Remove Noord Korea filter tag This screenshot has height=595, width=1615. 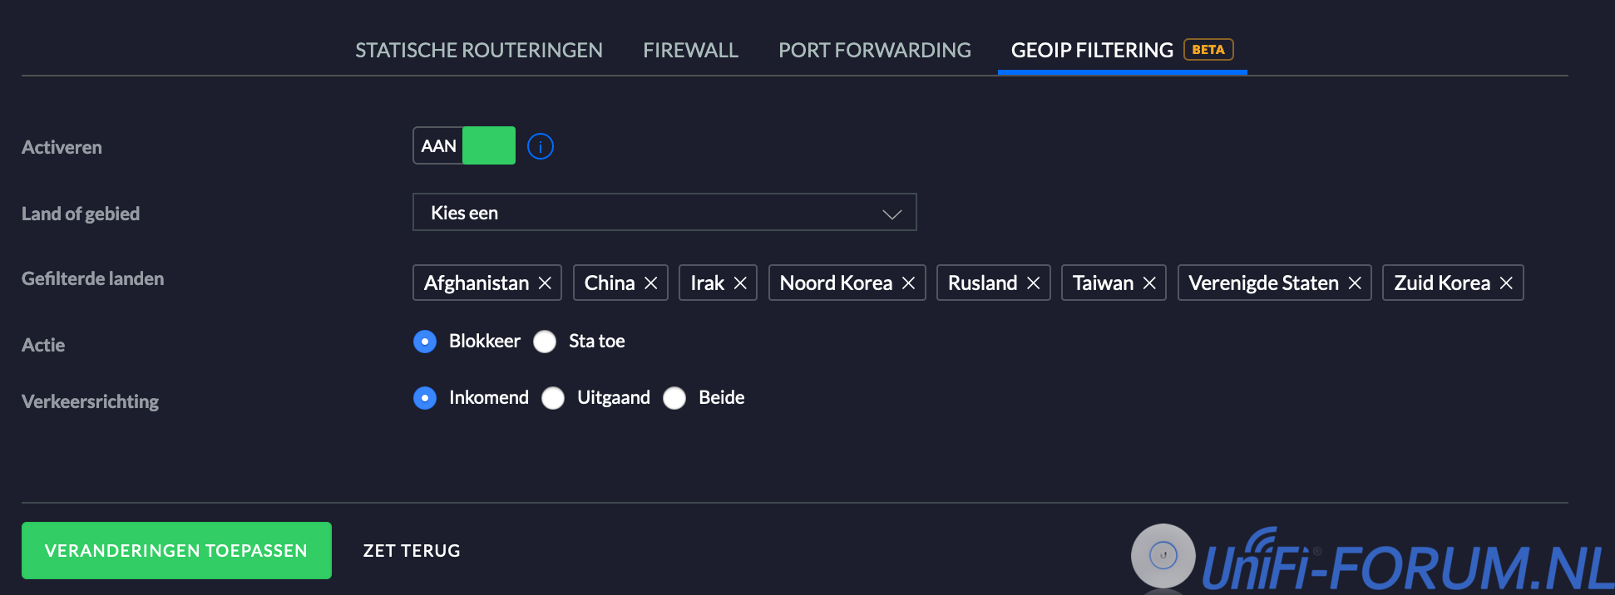point(909,283)
